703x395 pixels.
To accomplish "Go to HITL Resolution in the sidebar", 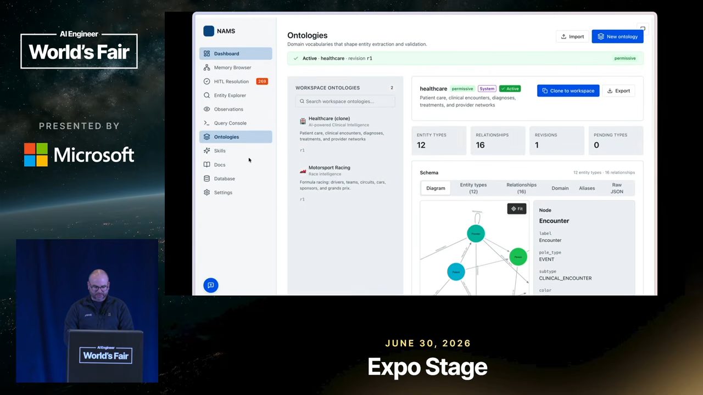I will [236, 81].
